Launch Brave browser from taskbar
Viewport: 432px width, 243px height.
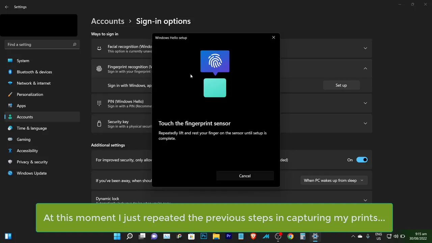click(x=253, y=236)
